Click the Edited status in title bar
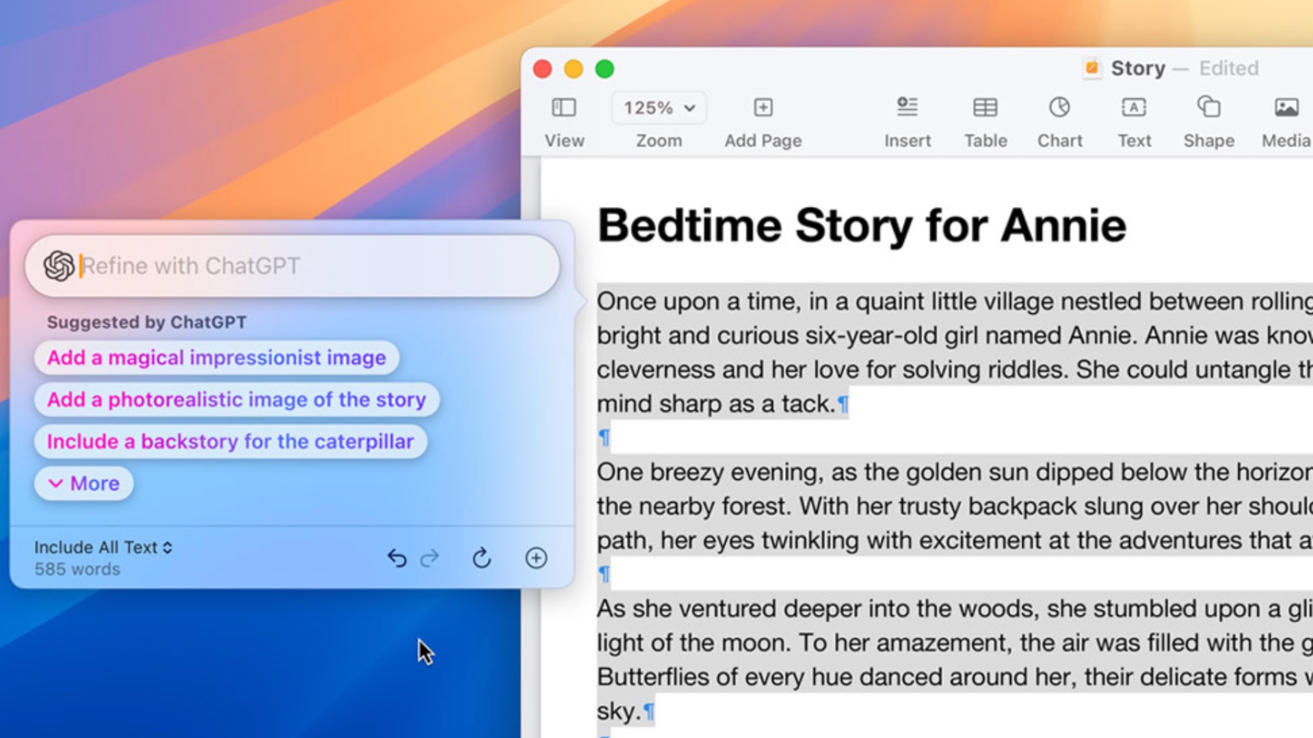1313x738 pixels. pyautogui.click(x=1229, y=68)
